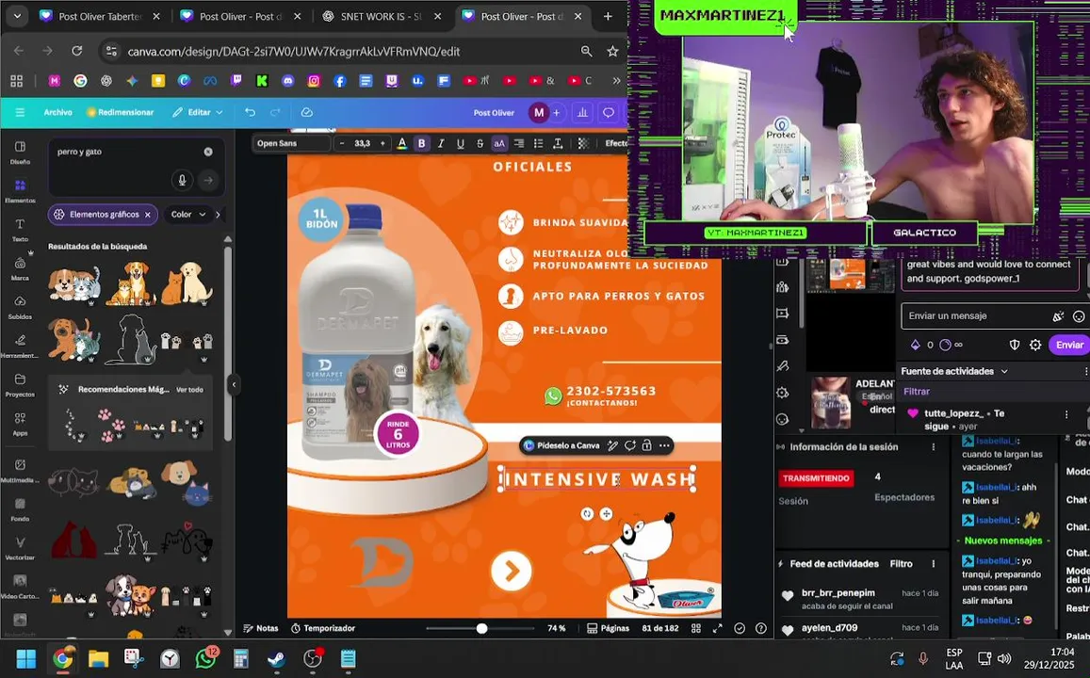Image resolution: width=1090 pixels, height=678 pixels.
Task: Open Editar dropdown menu
Action: click(198, 113)
